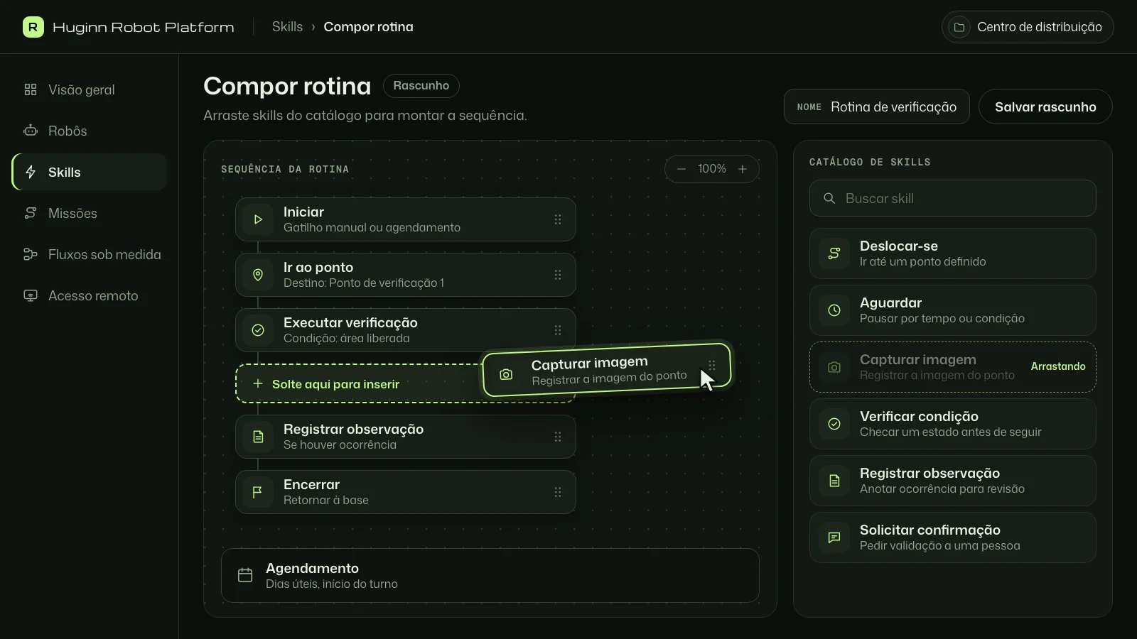Open the Centro de distribuição selector
The height and width of the screenshot is (639, 1137).
[1028, 27]
